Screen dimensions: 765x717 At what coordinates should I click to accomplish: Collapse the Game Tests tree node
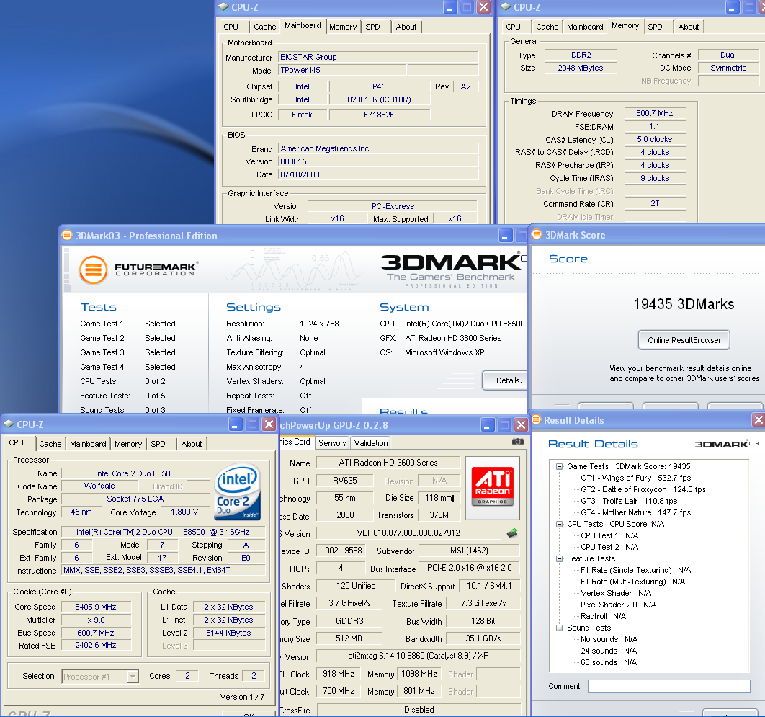pyautogui.click(x=559, y=466)
